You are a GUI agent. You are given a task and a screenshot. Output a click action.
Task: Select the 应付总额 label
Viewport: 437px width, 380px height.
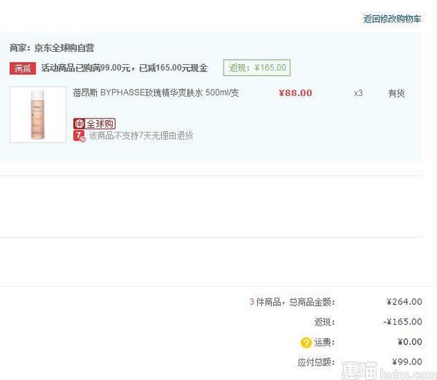pyautogui.click(x=316, y=363)
